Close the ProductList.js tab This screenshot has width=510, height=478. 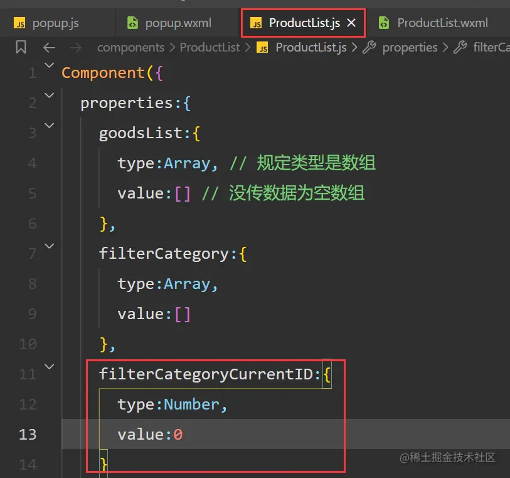pos(351,23)
